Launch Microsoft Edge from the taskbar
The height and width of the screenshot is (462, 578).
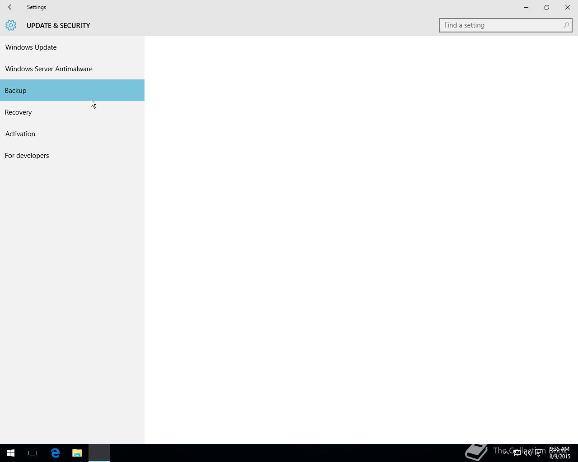[55, 453]
